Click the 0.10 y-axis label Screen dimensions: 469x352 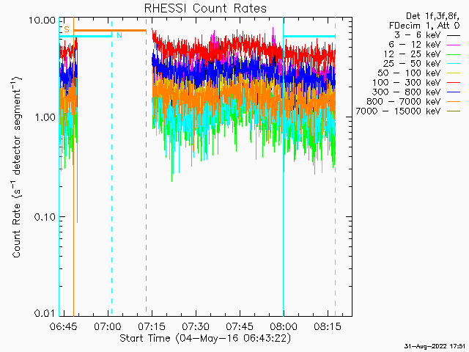45,217
